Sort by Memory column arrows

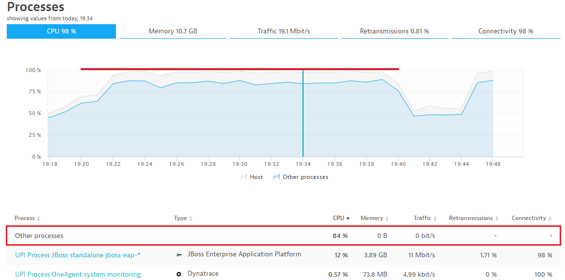point(387,219)
